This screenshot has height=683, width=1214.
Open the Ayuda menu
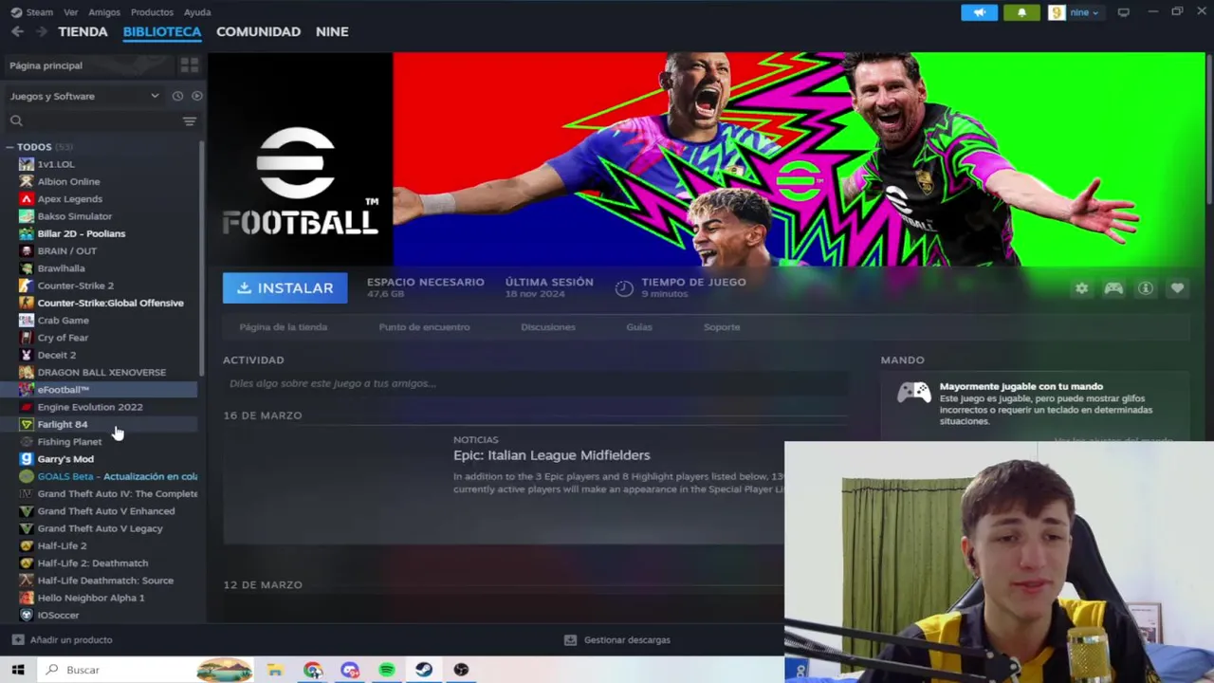pos(197,12)
